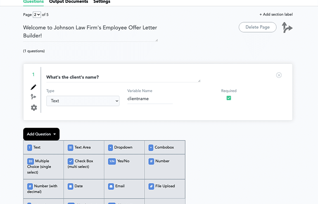Click the Delete Page button

coord(257,27)
